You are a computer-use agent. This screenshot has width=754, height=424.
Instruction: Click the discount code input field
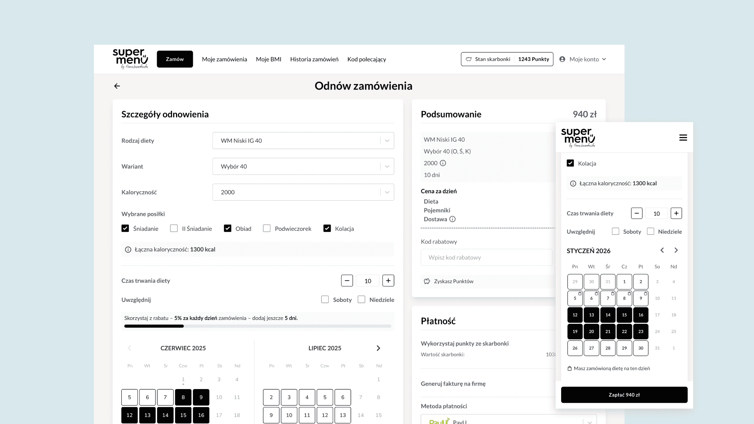486,258
